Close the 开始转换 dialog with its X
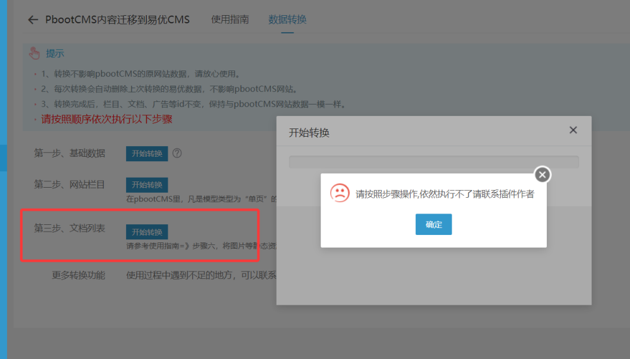 click(x=573, y=130)
